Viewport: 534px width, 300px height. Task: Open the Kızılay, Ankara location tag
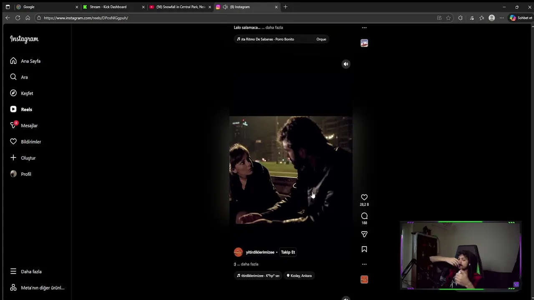(299, 275)
